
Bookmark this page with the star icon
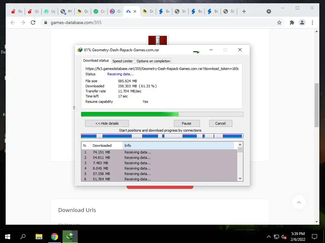pyautogui.click(x=279, y=22)
